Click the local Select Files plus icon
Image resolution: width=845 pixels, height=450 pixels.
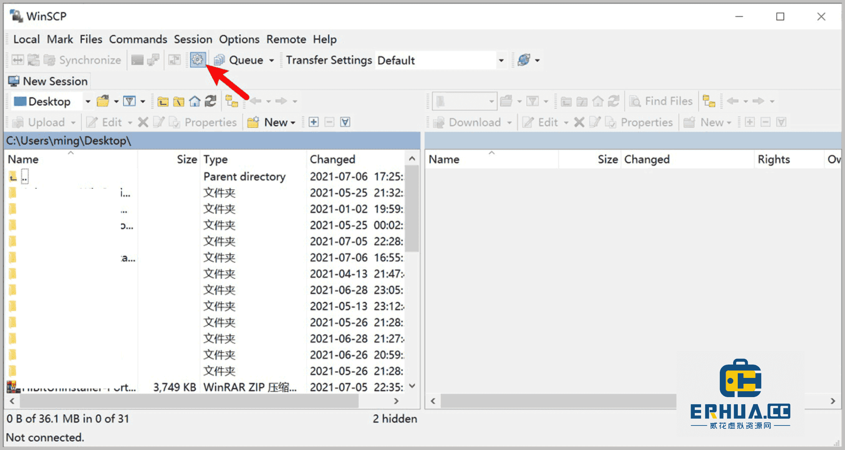click(313, 122)
